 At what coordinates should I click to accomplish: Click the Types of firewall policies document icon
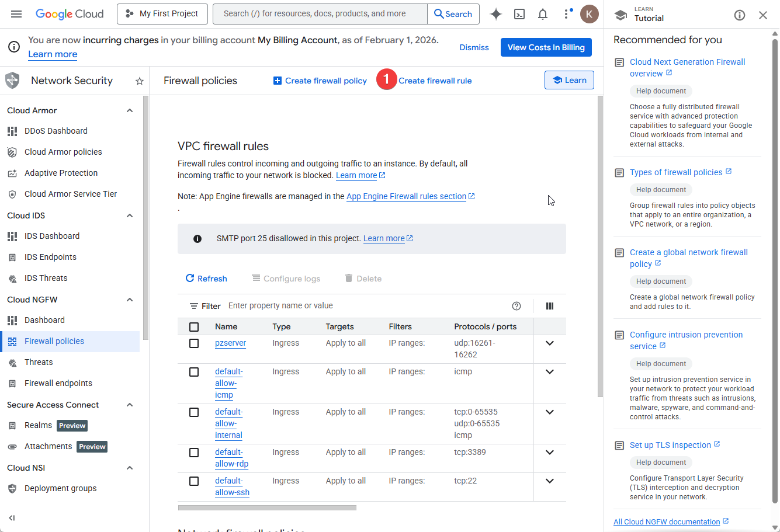[620, 173]
